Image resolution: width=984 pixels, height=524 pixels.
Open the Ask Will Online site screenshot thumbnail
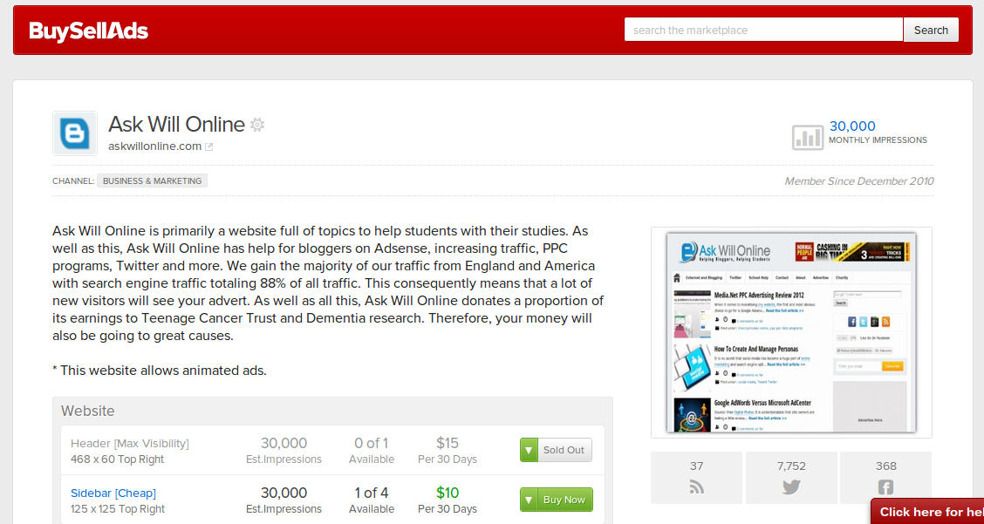(791, 332)
